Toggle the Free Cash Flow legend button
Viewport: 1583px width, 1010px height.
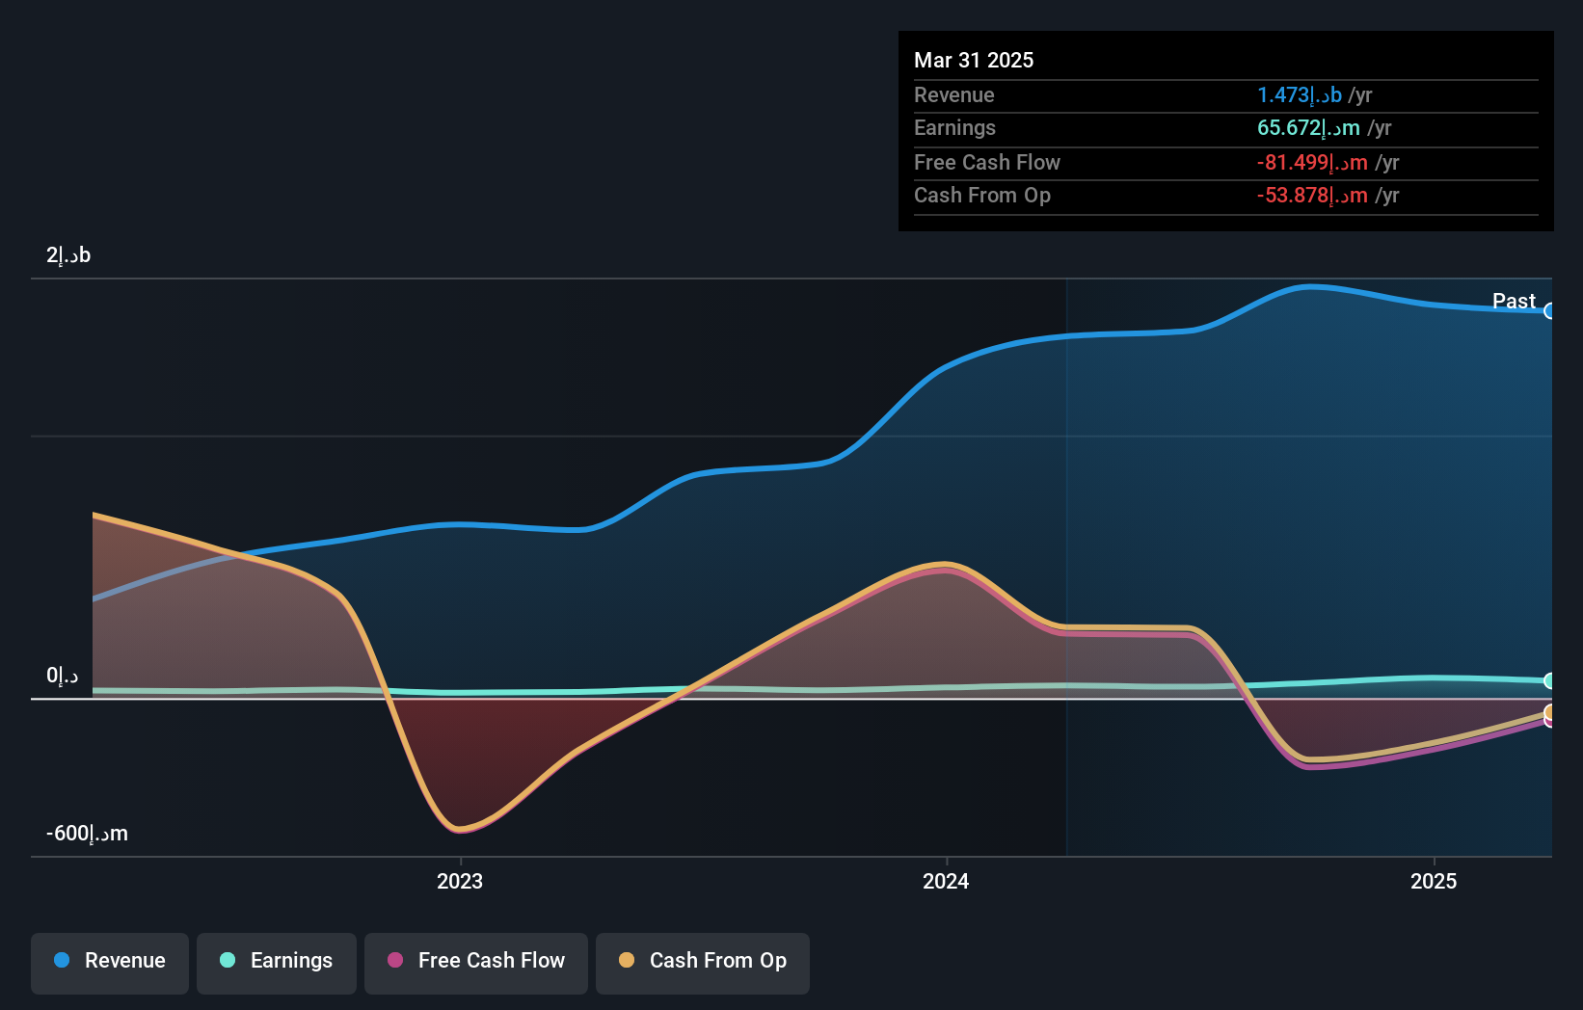click(476, 963)
